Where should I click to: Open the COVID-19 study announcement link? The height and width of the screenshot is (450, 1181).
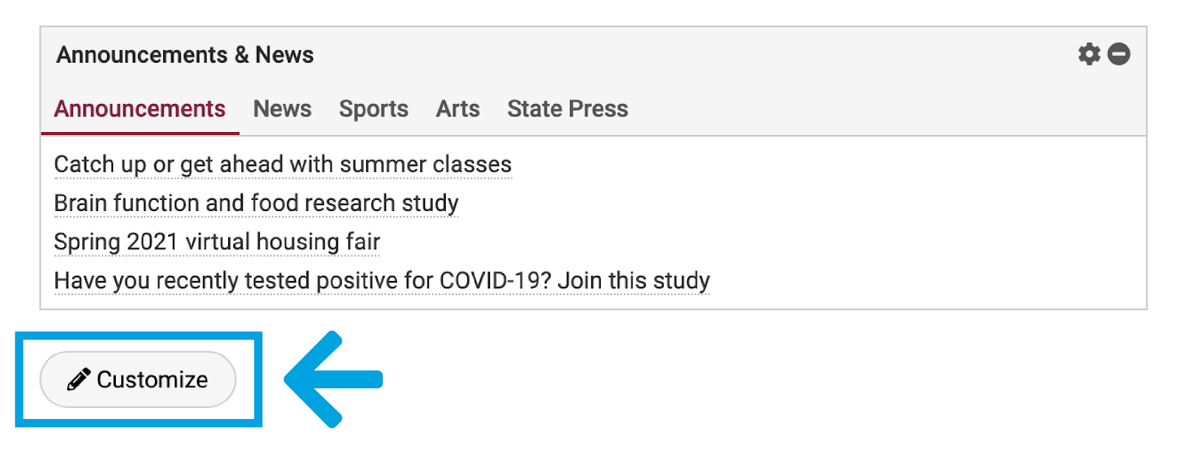pyautogui.click(x=382, y=281)
